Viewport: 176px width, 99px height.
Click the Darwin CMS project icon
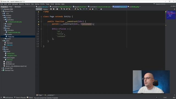point(3,9)
